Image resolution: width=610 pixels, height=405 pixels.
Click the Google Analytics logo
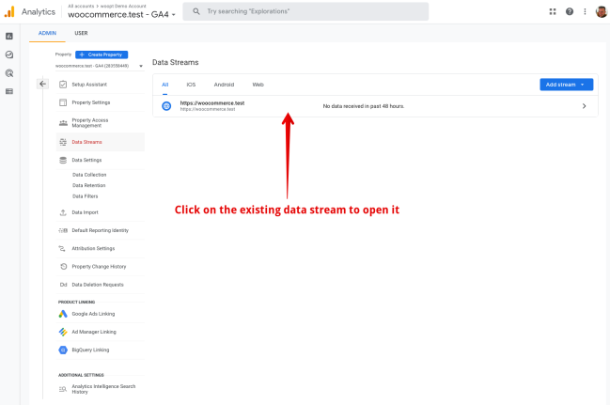[9, 11]
